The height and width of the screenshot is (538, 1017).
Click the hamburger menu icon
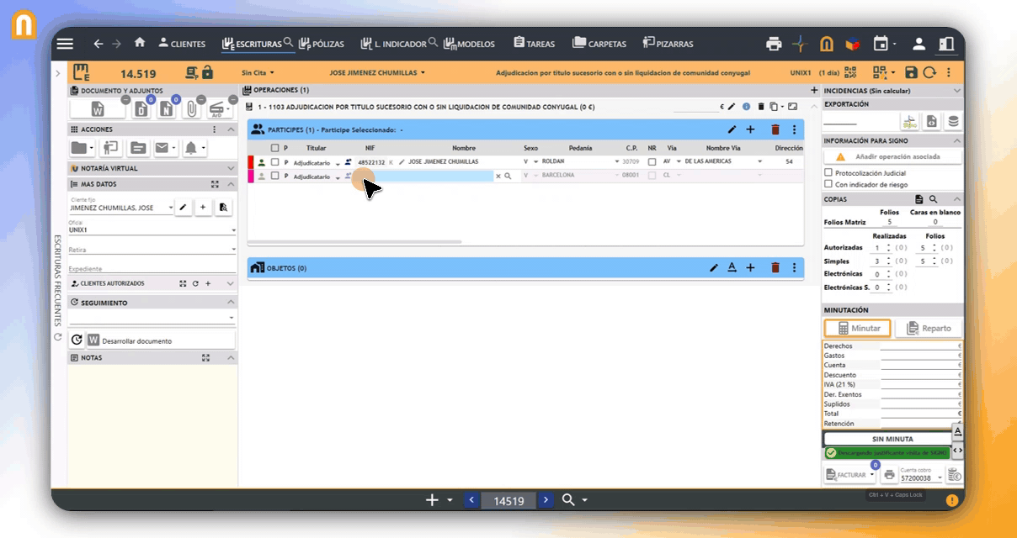[65, 44]
